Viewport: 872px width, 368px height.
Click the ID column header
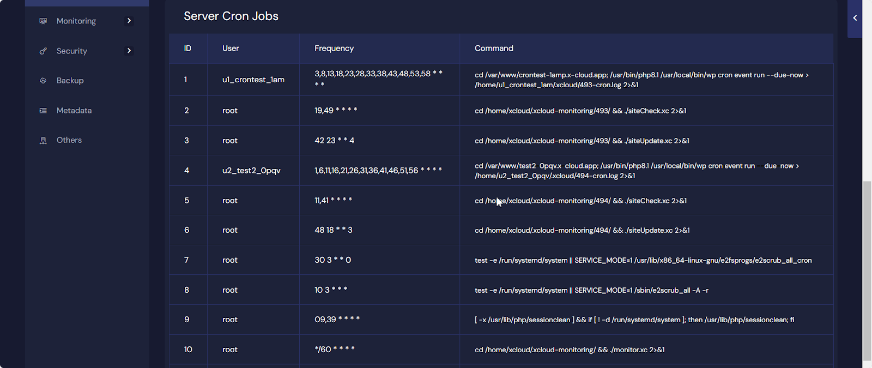187,49
